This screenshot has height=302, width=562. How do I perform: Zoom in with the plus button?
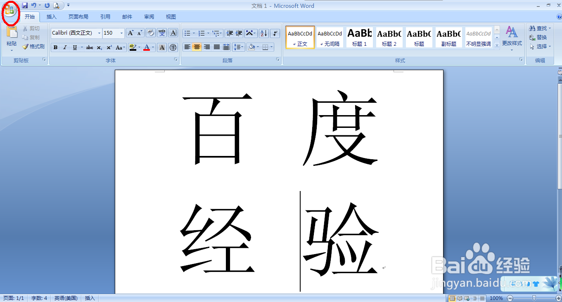pos(558,298)
